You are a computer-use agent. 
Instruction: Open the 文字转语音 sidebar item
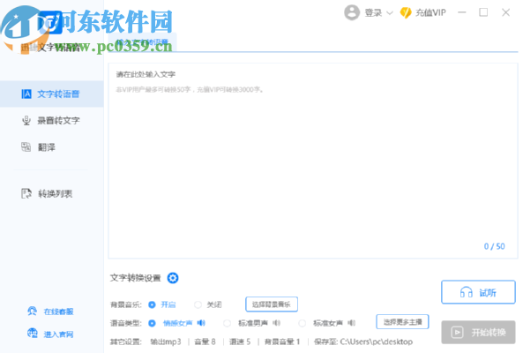click(52, 94)
